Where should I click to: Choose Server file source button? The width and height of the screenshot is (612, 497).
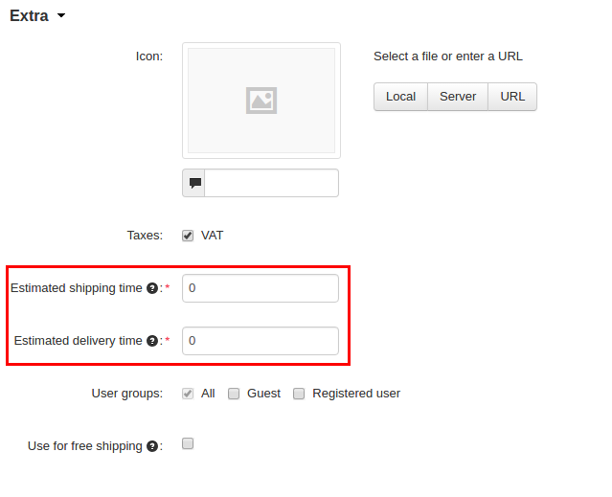(458, 97)
